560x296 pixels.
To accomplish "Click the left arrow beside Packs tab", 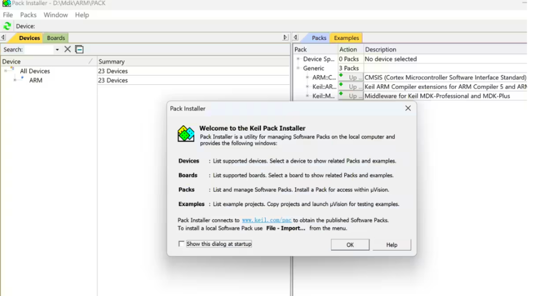I will (x=296, y=38).
